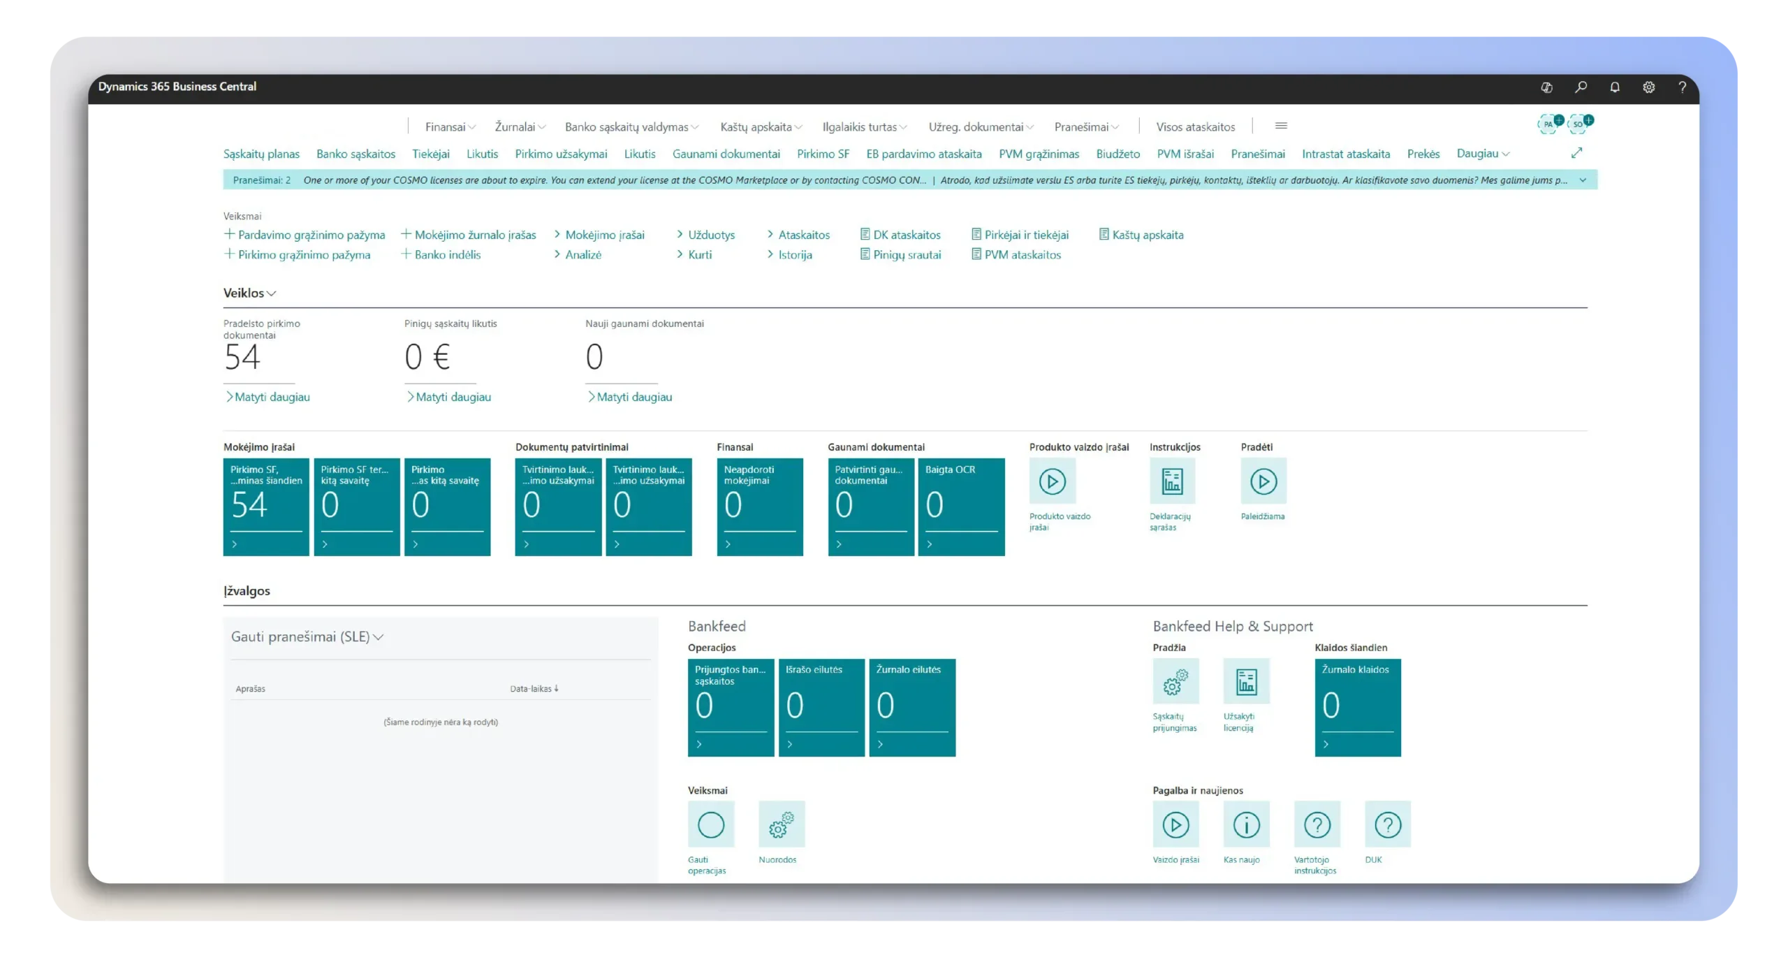The image size is (1788, 960).
Task: Expand the Finansai menu dropdown
Action: tap(450, 126)
